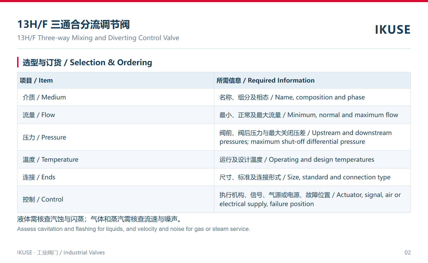Click the page number 02
Viewport: 428px width, 263px height.
408,253
